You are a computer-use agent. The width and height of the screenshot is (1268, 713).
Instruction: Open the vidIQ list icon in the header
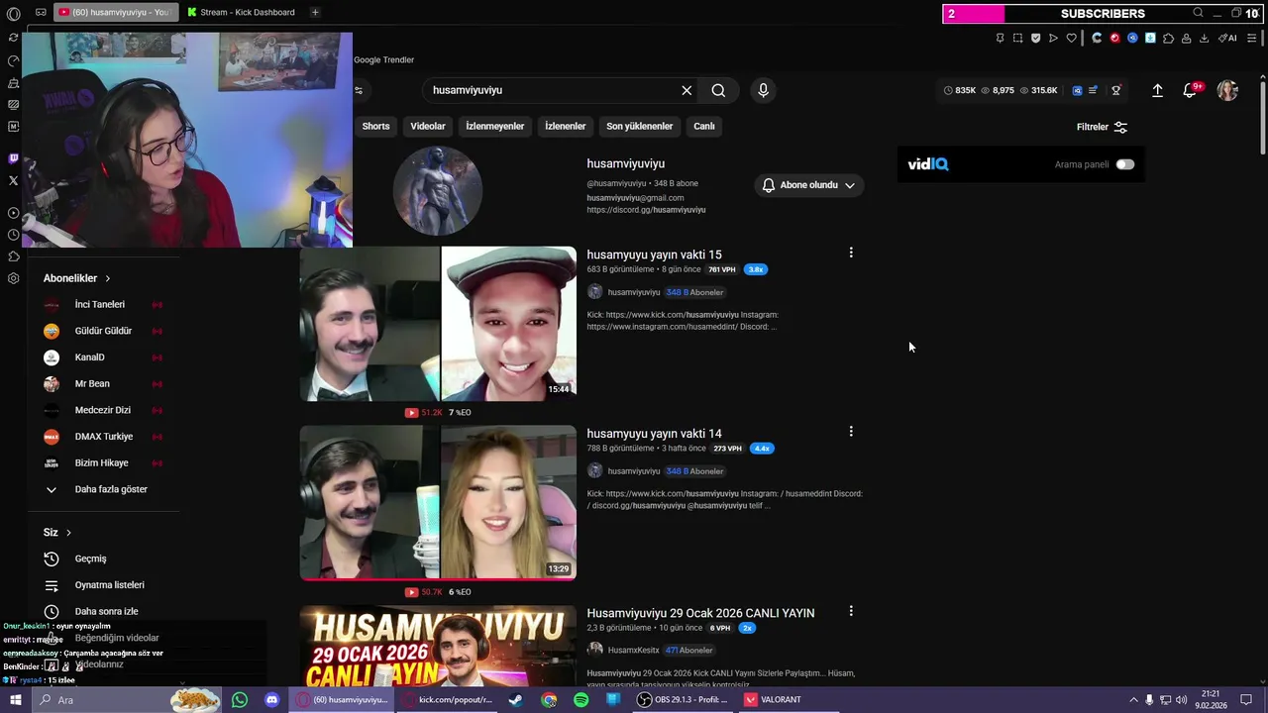1093,90
